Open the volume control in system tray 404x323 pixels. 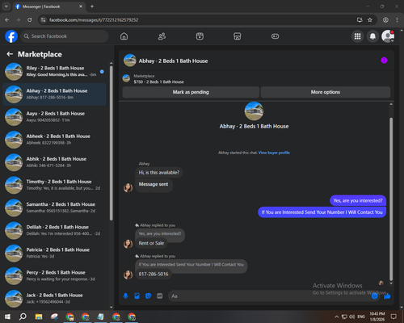[x=351, y=317]
